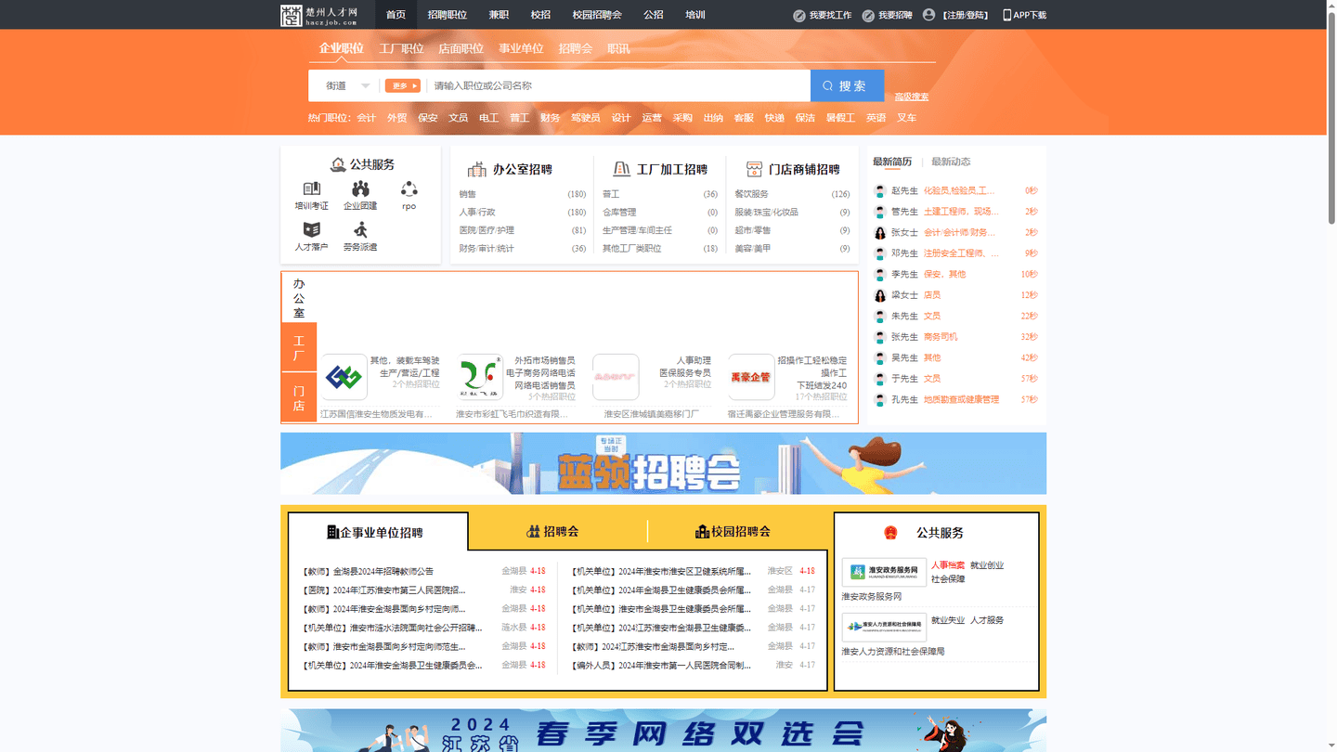Click the 注册/登陆 link
This screenshot has width=1337, height=752.
click(966, 15)
